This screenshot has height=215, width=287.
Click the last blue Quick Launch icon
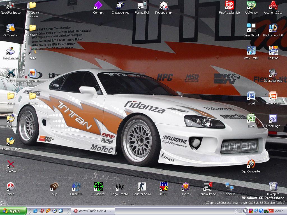point(61,211)
